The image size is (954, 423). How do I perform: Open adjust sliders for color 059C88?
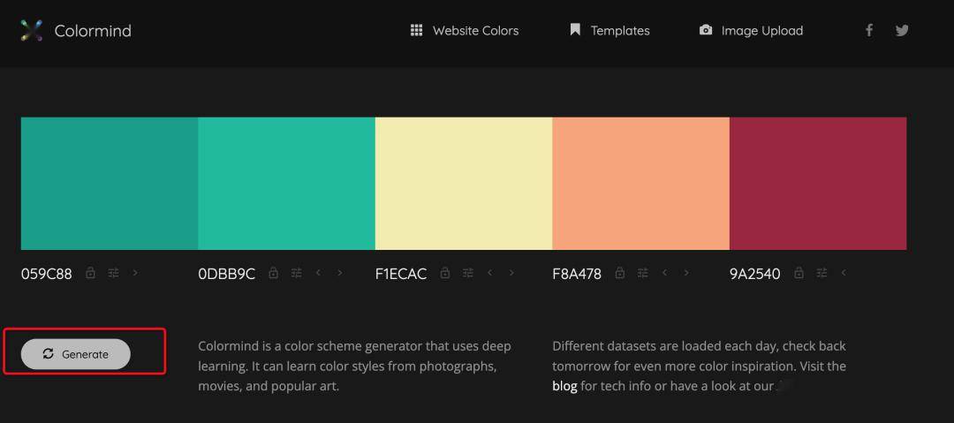(113, 273)
